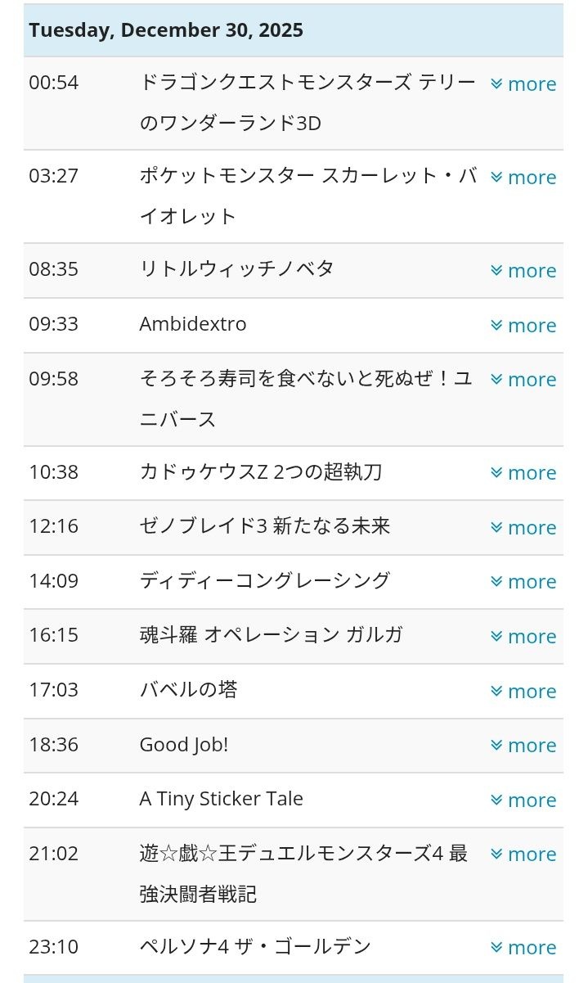
Task: Select the Ambidextro game title
Action: (193, 324)
